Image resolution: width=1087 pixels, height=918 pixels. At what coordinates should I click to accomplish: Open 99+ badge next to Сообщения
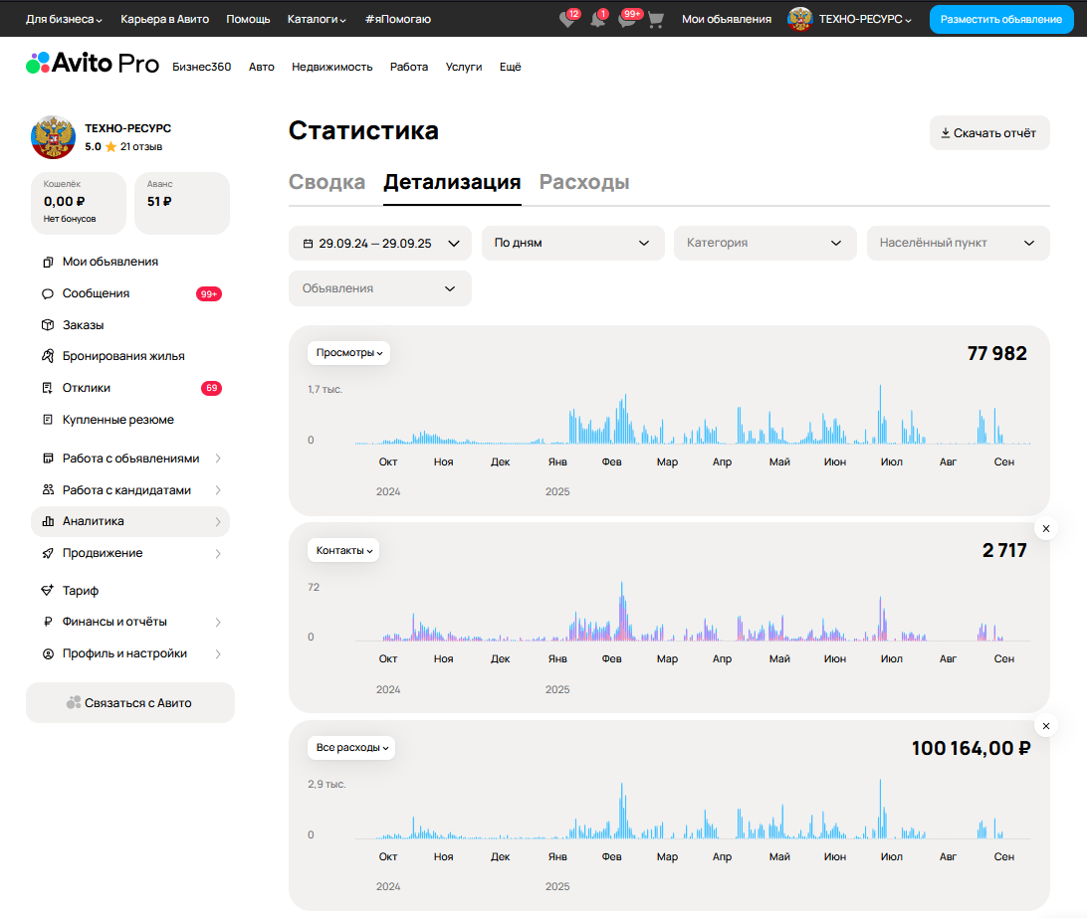point(209,293)
